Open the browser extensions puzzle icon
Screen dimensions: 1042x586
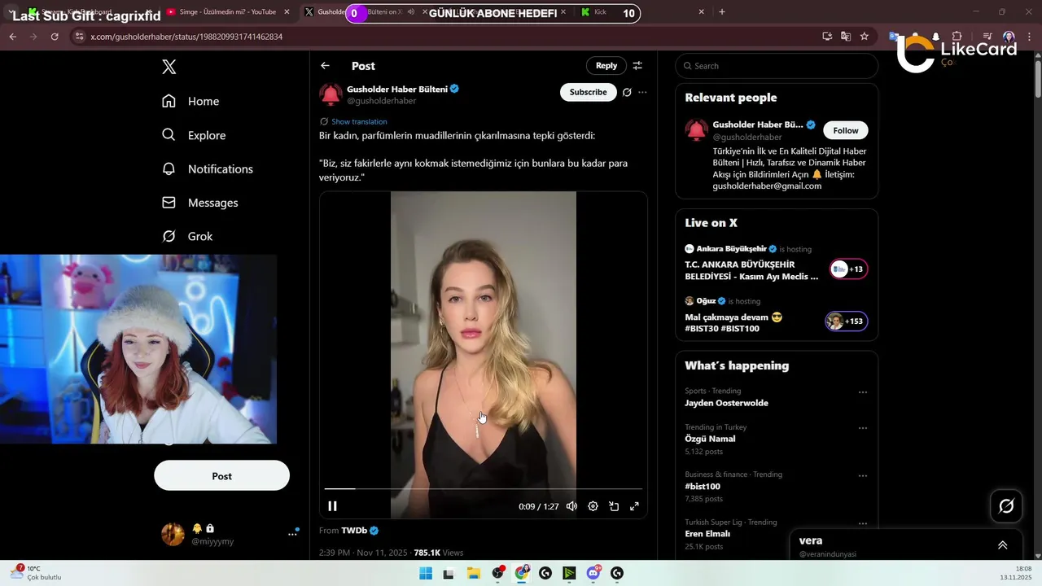957,37
